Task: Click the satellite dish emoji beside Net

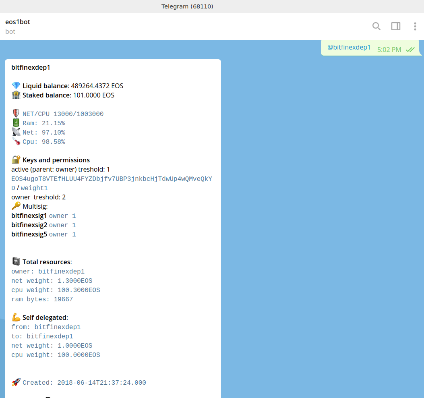Action: tap(16, 132)
